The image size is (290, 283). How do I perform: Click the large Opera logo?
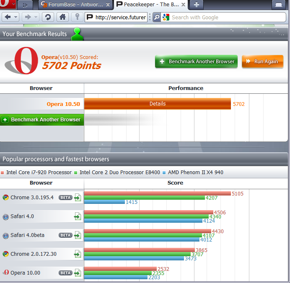[x=22, y=61]
